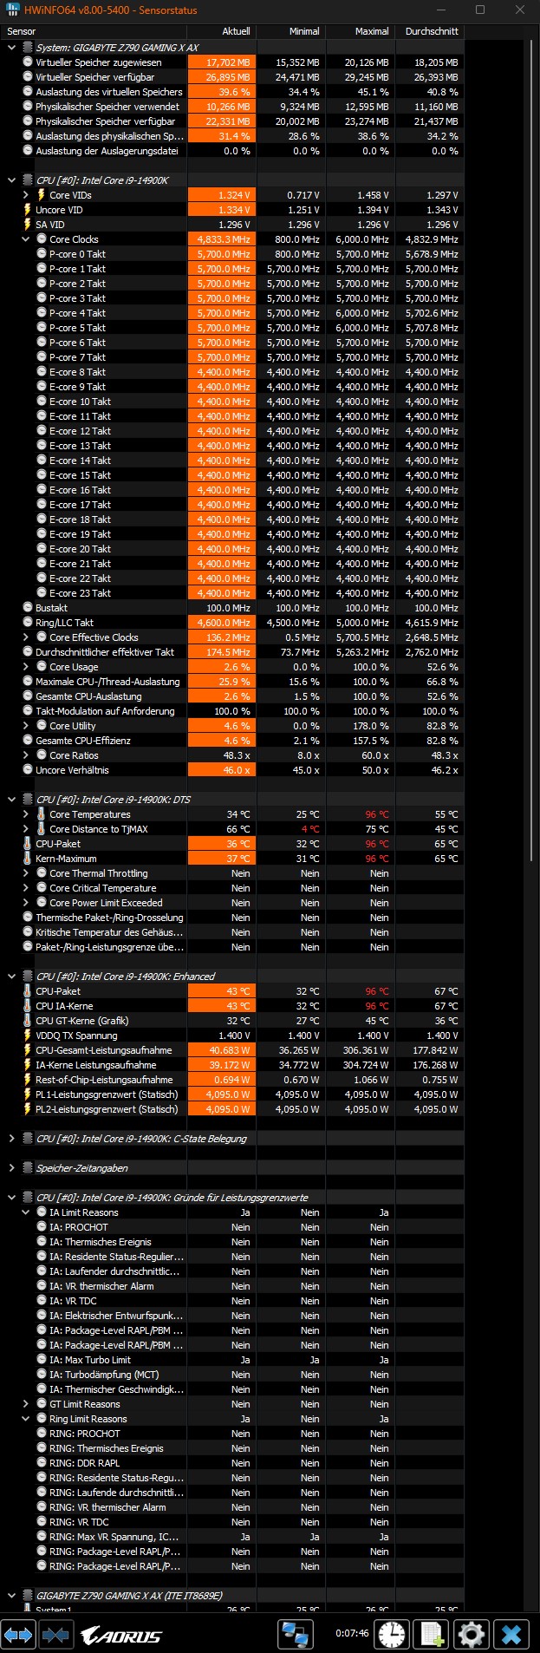
Task: Click the expand columns arrows button in the bottom toolbar
Action: tap(17, 1635)
